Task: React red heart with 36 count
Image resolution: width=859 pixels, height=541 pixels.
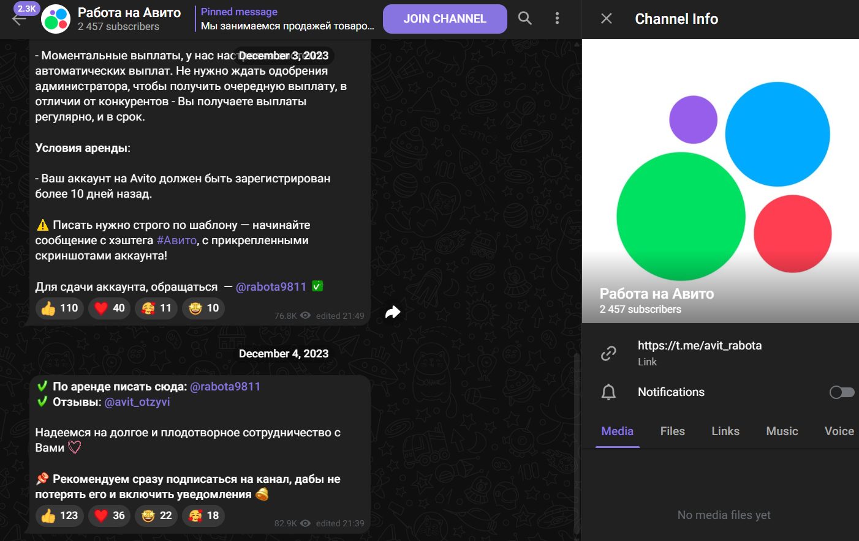Action: [110, 515]
